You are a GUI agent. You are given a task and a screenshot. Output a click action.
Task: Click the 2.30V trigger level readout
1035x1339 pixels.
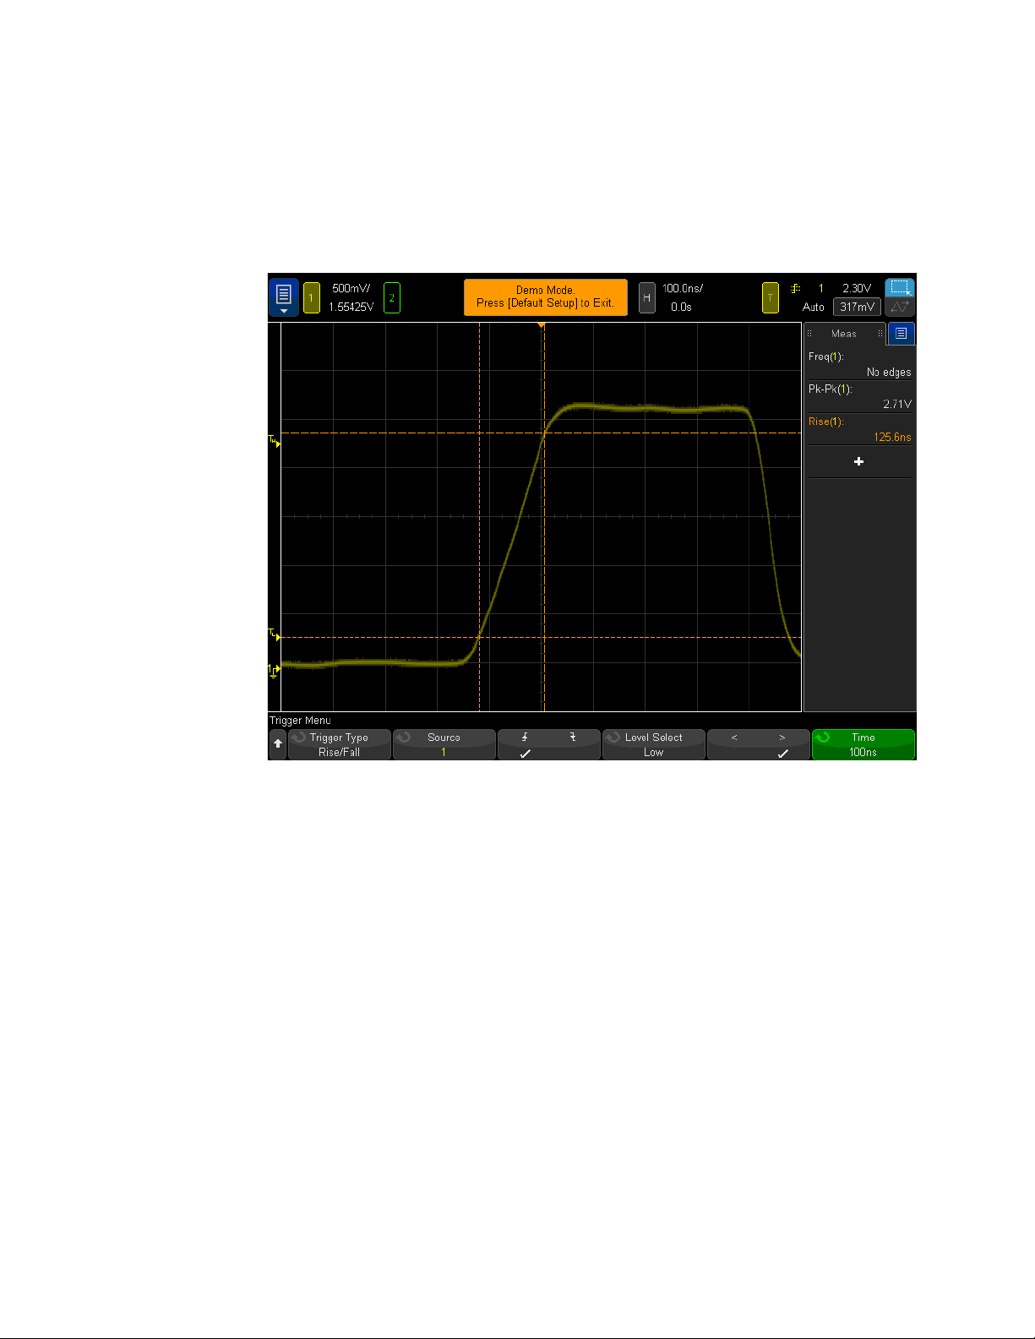click(857, 288)
